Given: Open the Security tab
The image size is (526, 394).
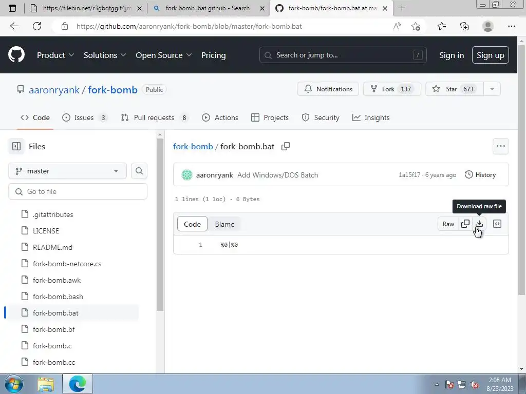Looking at the screenshot, I should [x=321, y=117].
